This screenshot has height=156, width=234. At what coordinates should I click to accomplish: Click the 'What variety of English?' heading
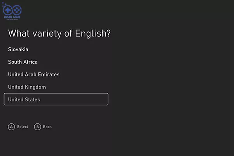[59, 33]
